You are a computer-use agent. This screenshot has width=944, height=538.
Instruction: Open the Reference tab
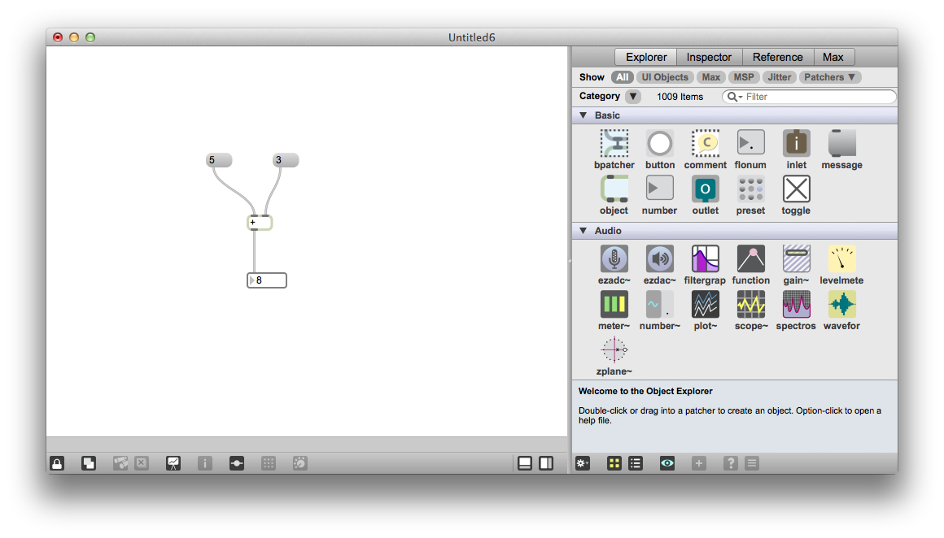[778, 57]
